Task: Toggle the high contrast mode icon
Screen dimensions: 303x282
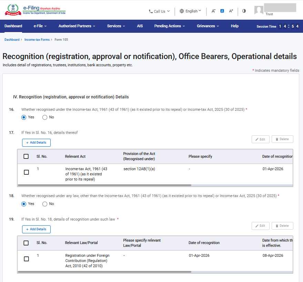Action: pos(244,11)
